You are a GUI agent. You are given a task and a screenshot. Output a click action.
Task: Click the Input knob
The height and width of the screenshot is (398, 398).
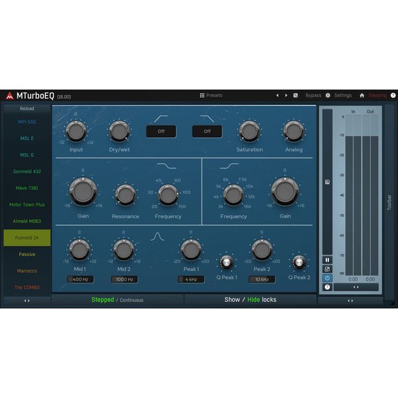76,131
